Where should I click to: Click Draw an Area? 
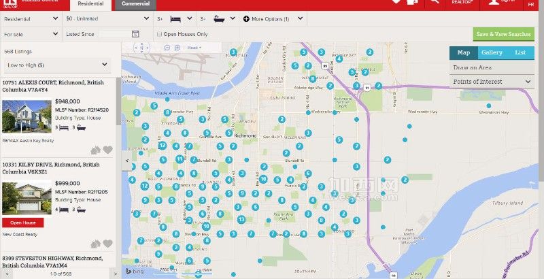(492, 67)
